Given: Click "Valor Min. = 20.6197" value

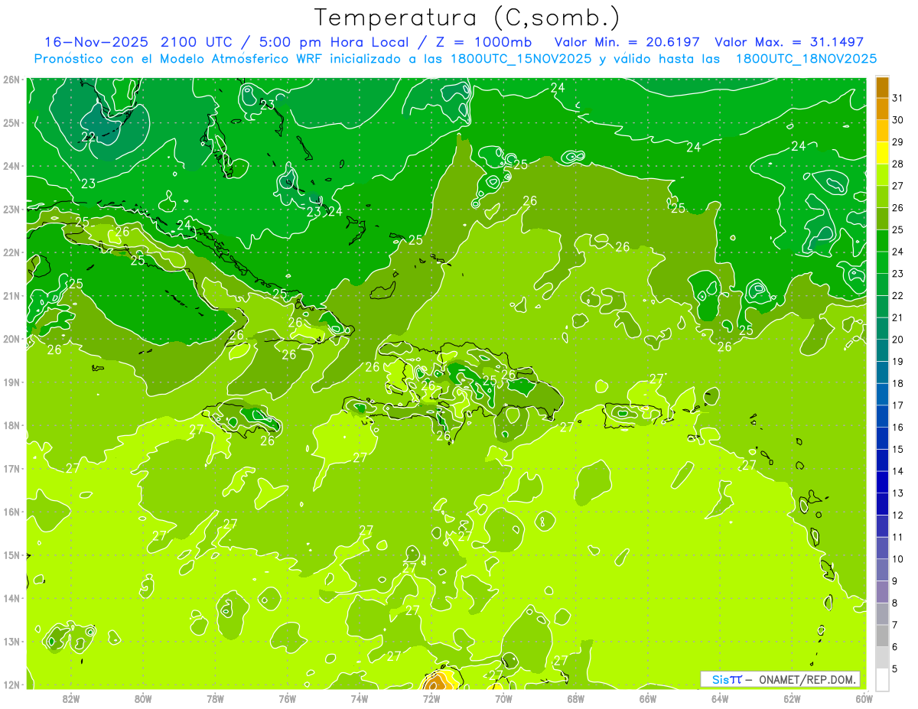Looking at the screenshot, I should click(x=627, y=42).
